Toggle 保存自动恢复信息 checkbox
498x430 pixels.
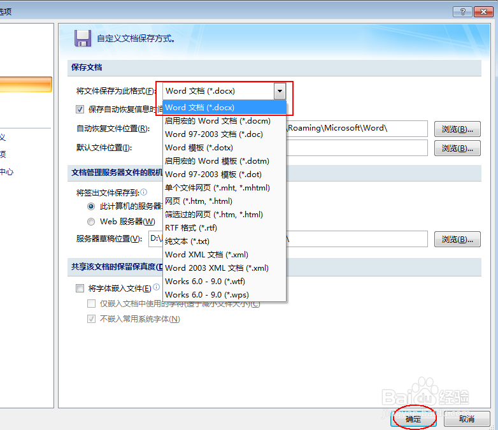point(80,110)
